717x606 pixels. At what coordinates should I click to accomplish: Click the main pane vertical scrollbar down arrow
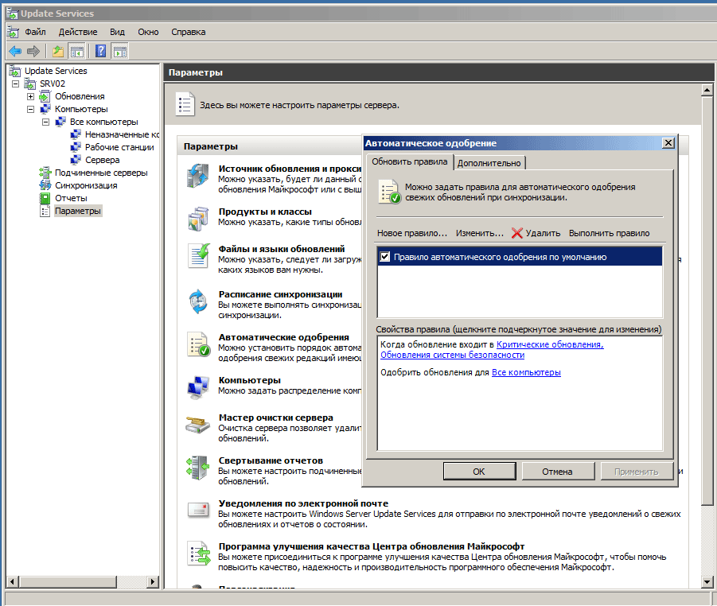708,583
